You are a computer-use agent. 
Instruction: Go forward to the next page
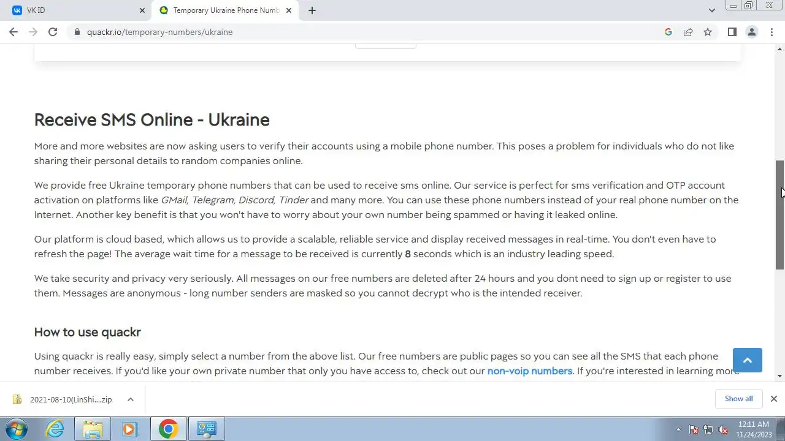click(33, 32)
